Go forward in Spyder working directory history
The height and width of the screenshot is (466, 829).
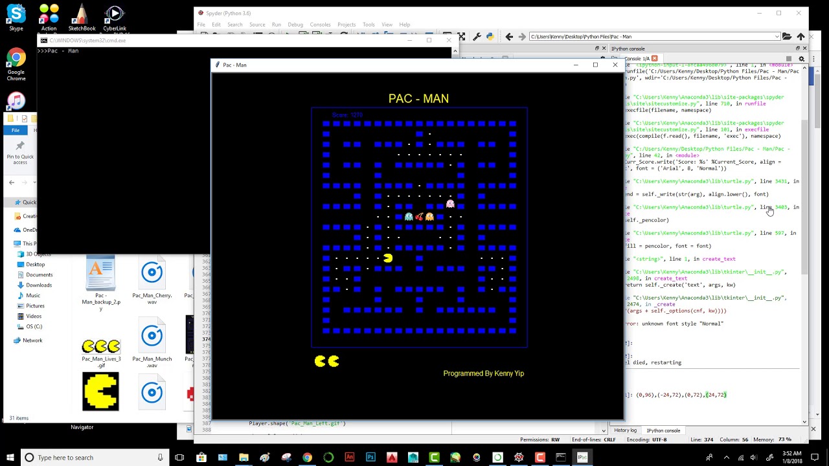click(522, 37)
